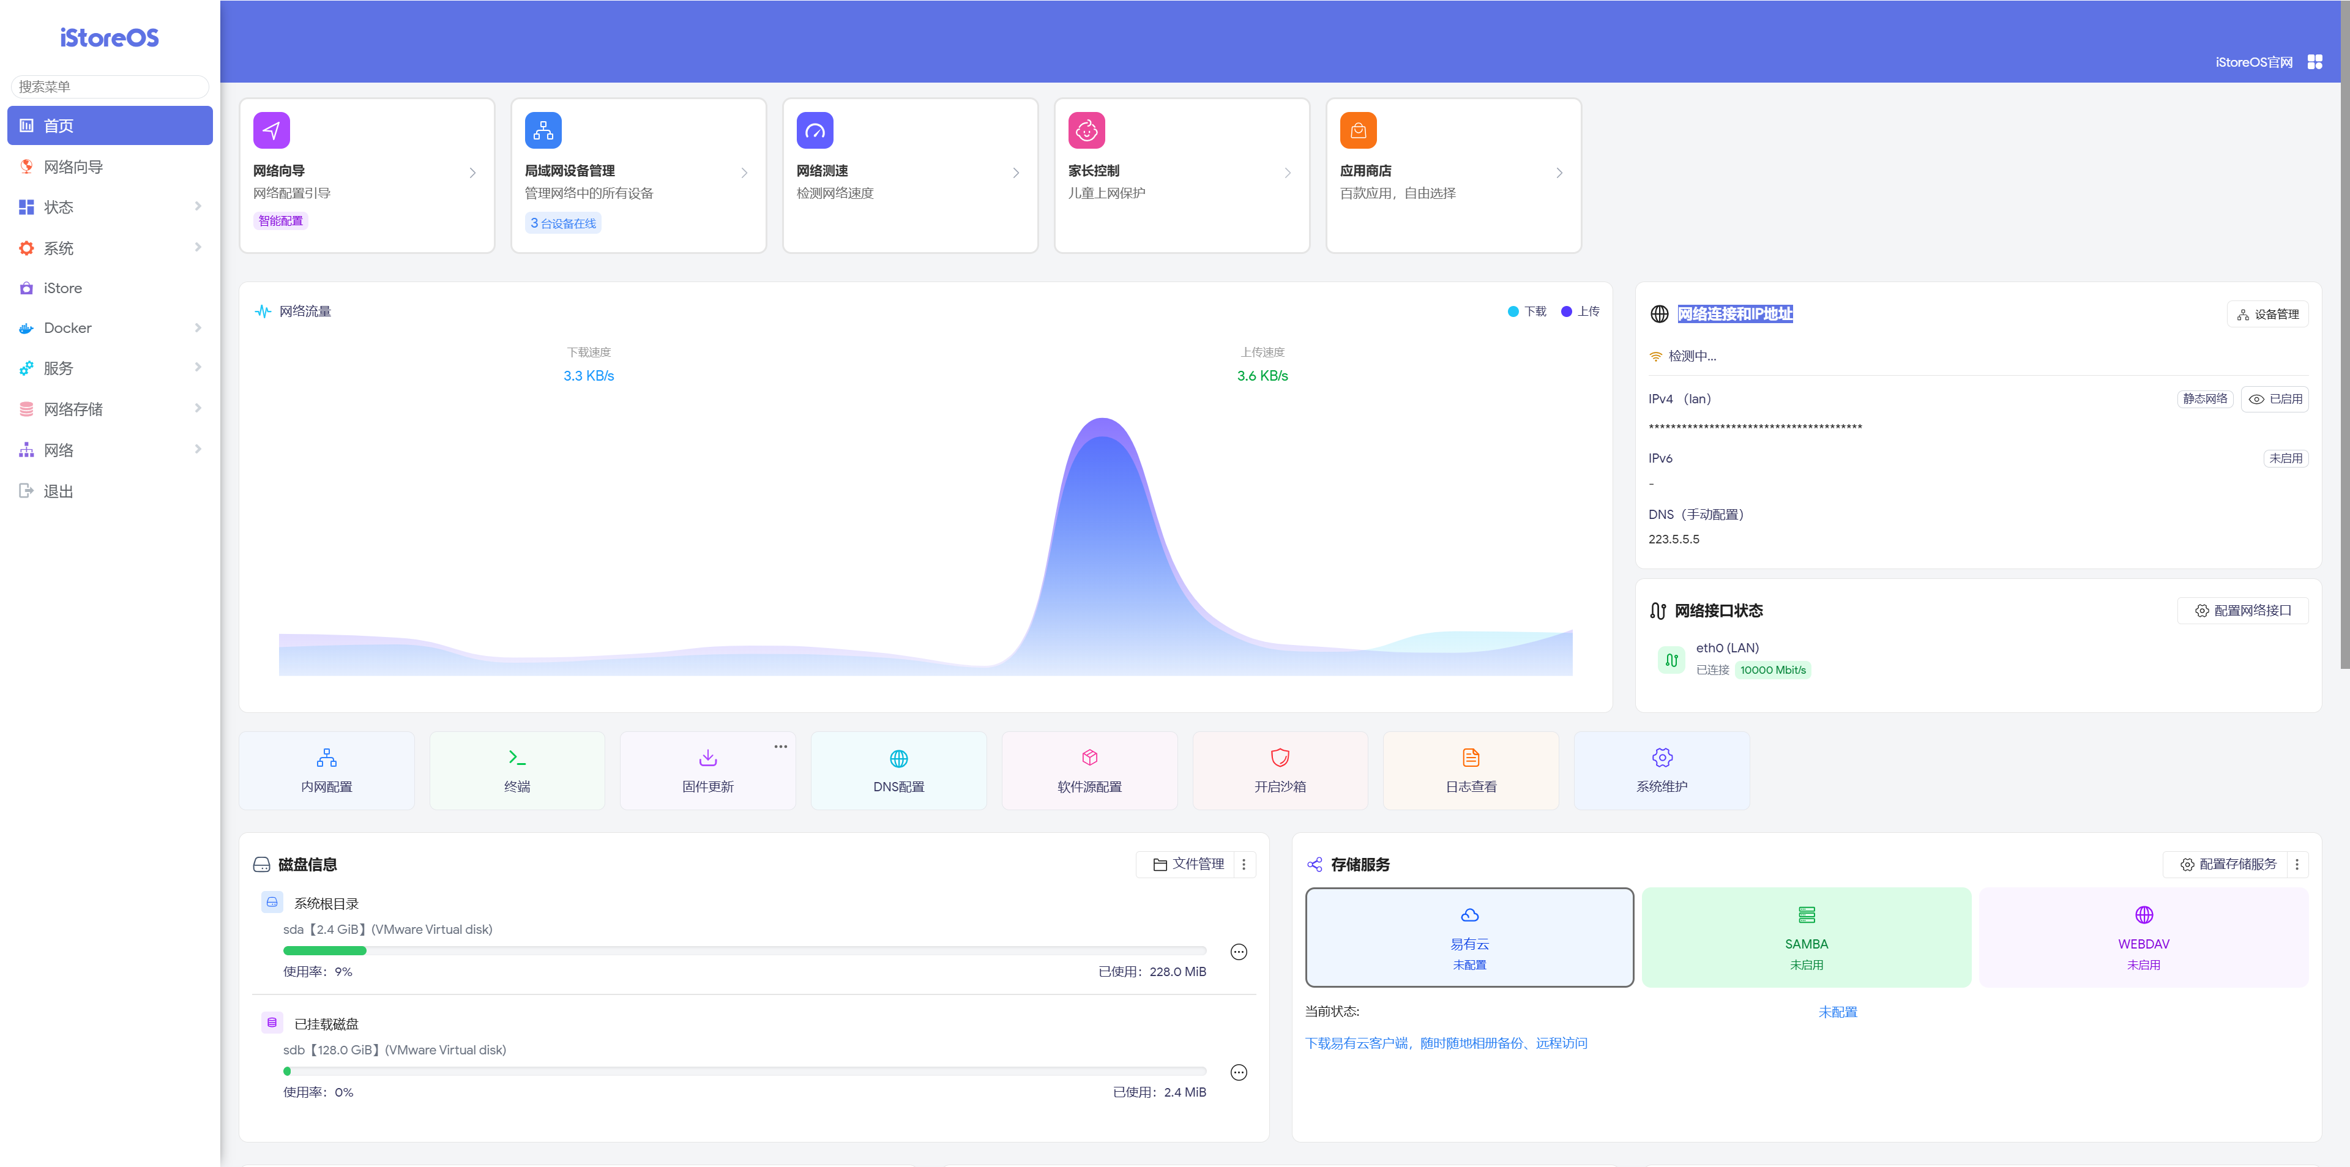Open the 易有云 client download link
This screenshot has height=1167, width=2350.
[x=1445, y=1043]
